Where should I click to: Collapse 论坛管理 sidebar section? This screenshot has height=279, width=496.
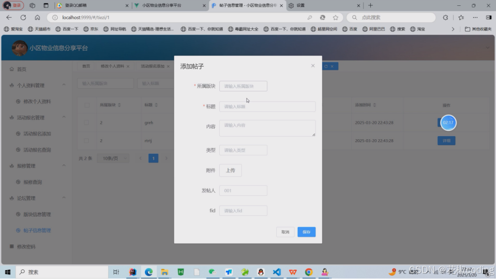64,198
